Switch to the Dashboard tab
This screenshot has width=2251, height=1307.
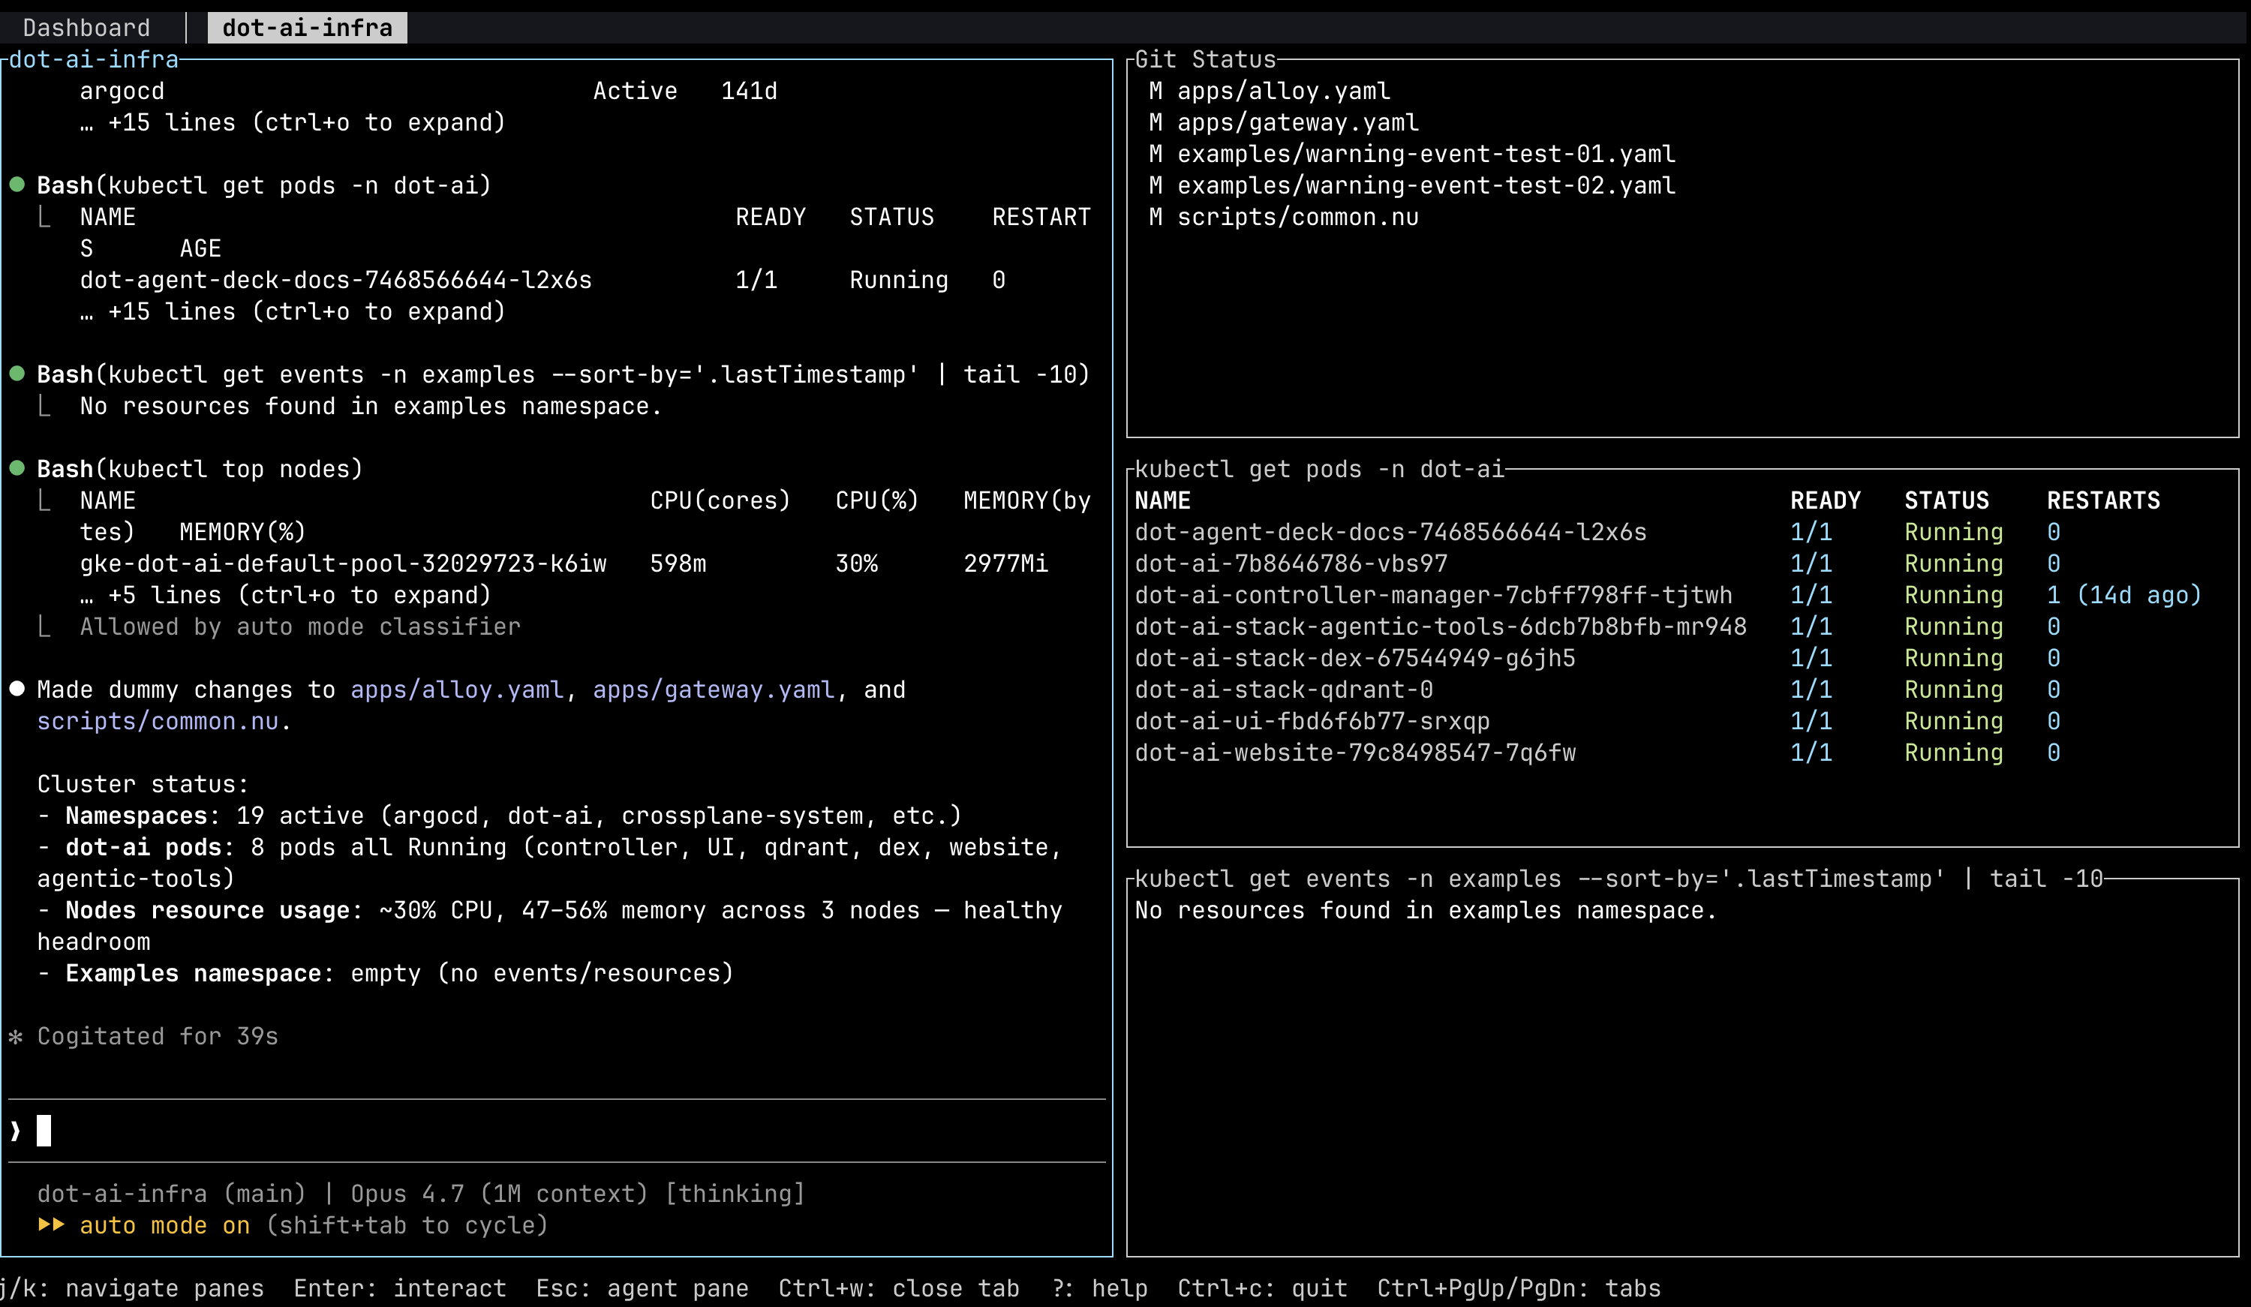click(86, 28)
